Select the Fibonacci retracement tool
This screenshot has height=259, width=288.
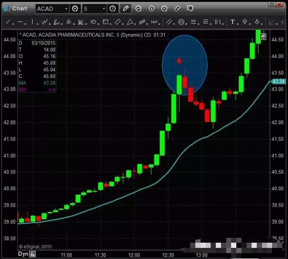click(x=193, y=22)
